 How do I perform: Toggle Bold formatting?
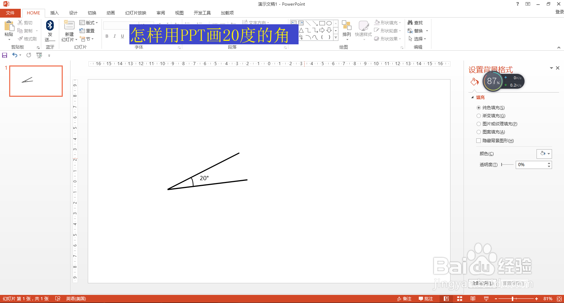[x=107, y=36]
